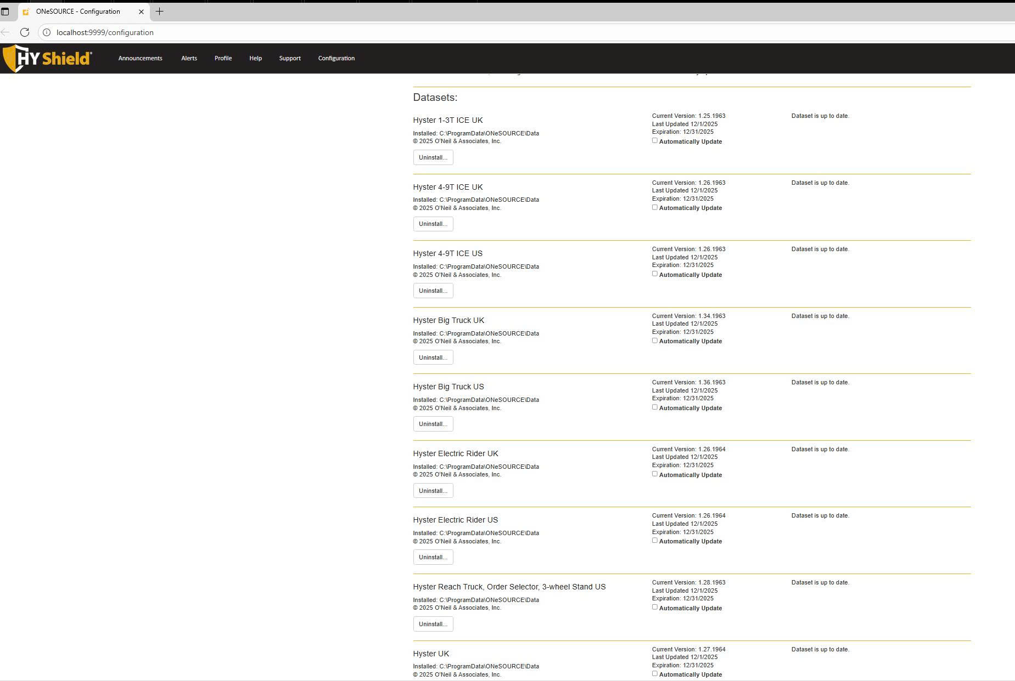Click the Hyster UK dataset title
This screenshot has height=681, width=1015.
431,654
